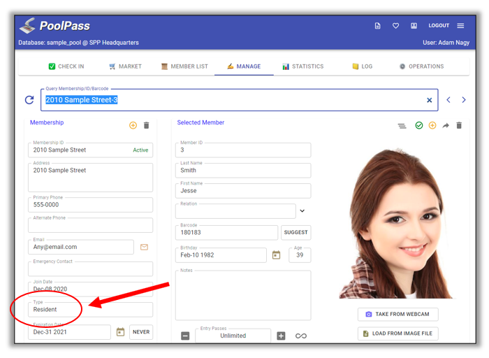This screenshot has width=489, height=358.
Task: Set unlimited passes infinity icon
Action: tap(301, 336)
